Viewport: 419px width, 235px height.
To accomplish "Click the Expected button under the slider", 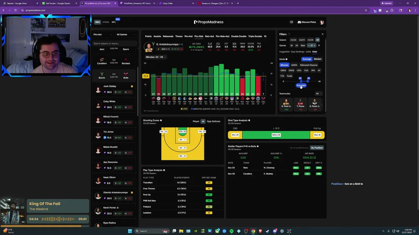I will pos(301,86).
